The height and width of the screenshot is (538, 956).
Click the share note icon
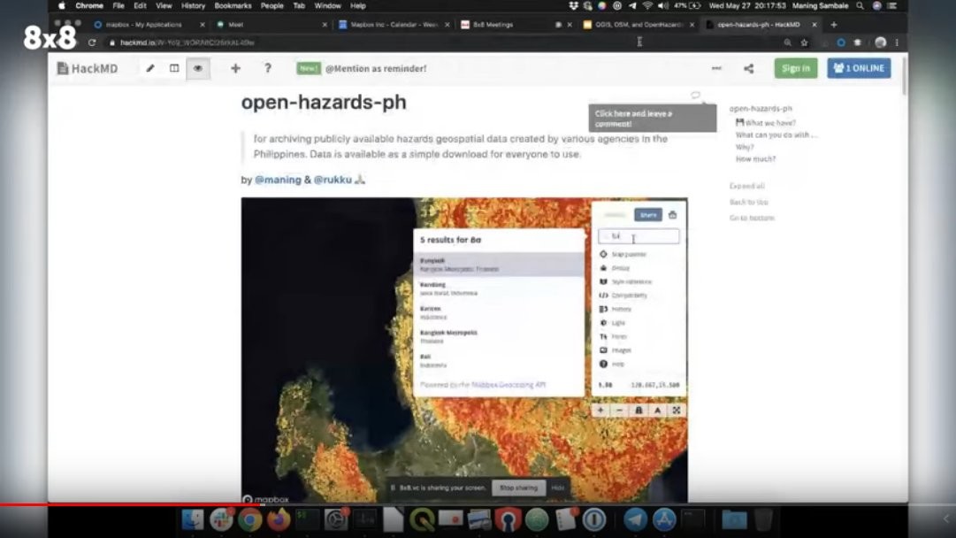tap(749, 68)
